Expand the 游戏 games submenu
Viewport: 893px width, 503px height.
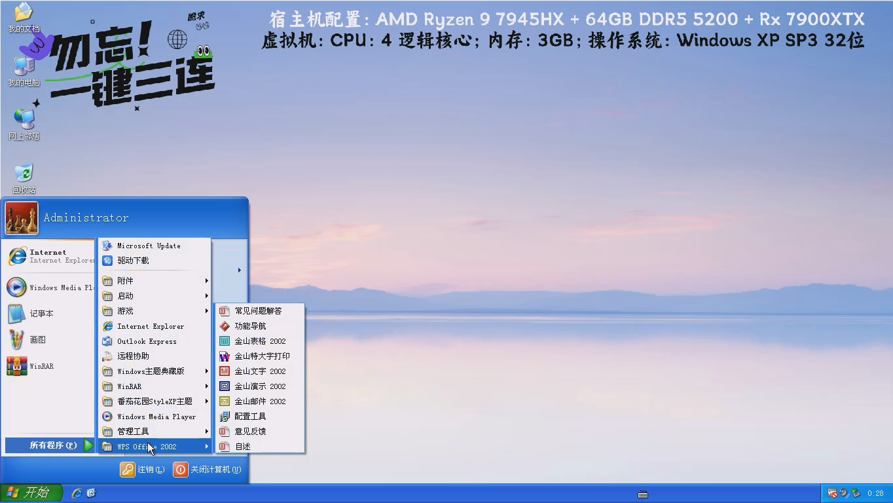pyautogui.click(x=155, y=311)
